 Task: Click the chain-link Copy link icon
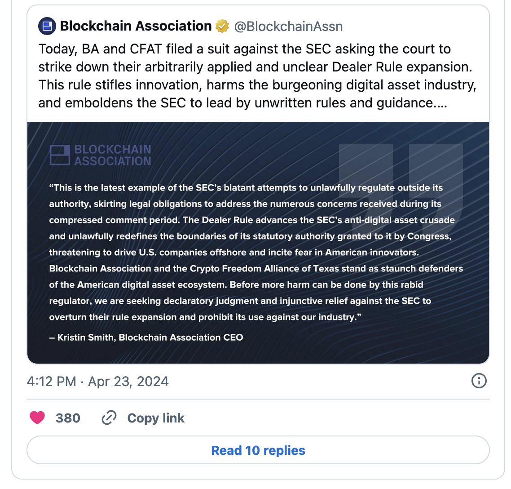coord(109,418)
